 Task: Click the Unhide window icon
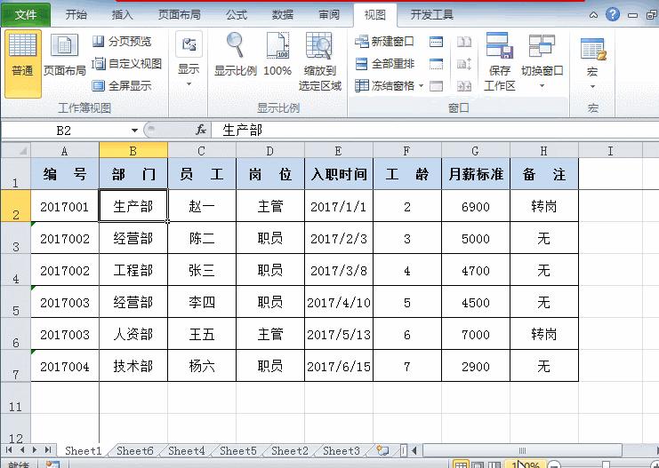tap(437, 86)
